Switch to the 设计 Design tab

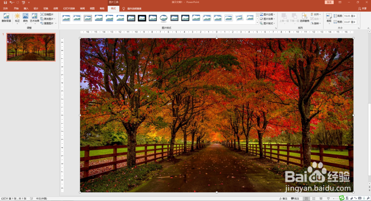click(36, 9)
